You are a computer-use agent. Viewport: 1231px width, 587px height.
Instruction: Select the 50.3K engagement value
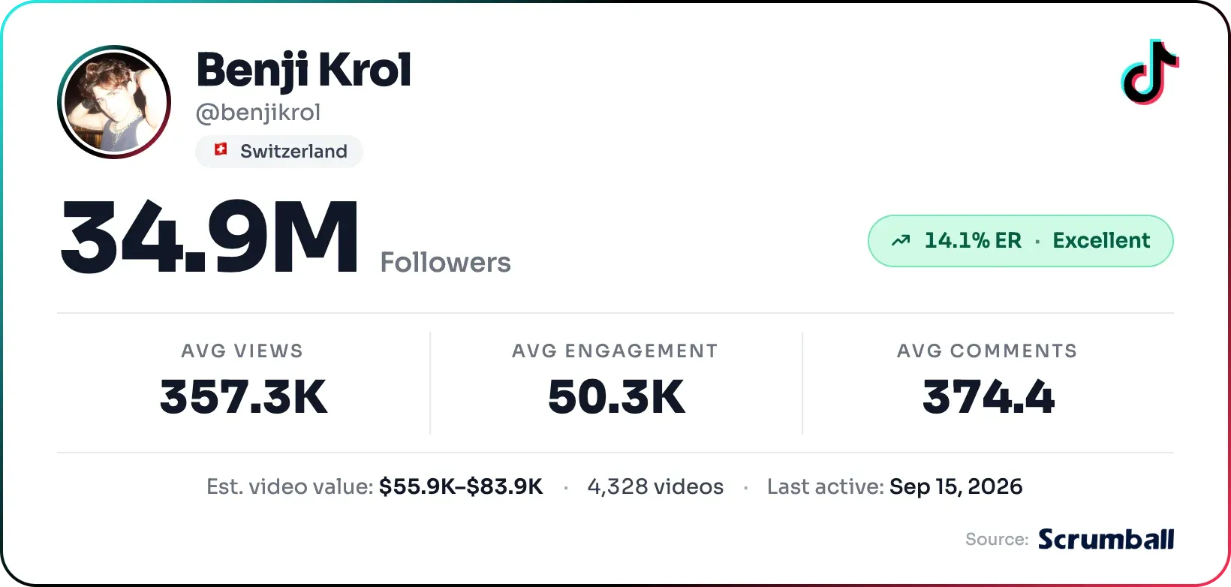point(616,396)
